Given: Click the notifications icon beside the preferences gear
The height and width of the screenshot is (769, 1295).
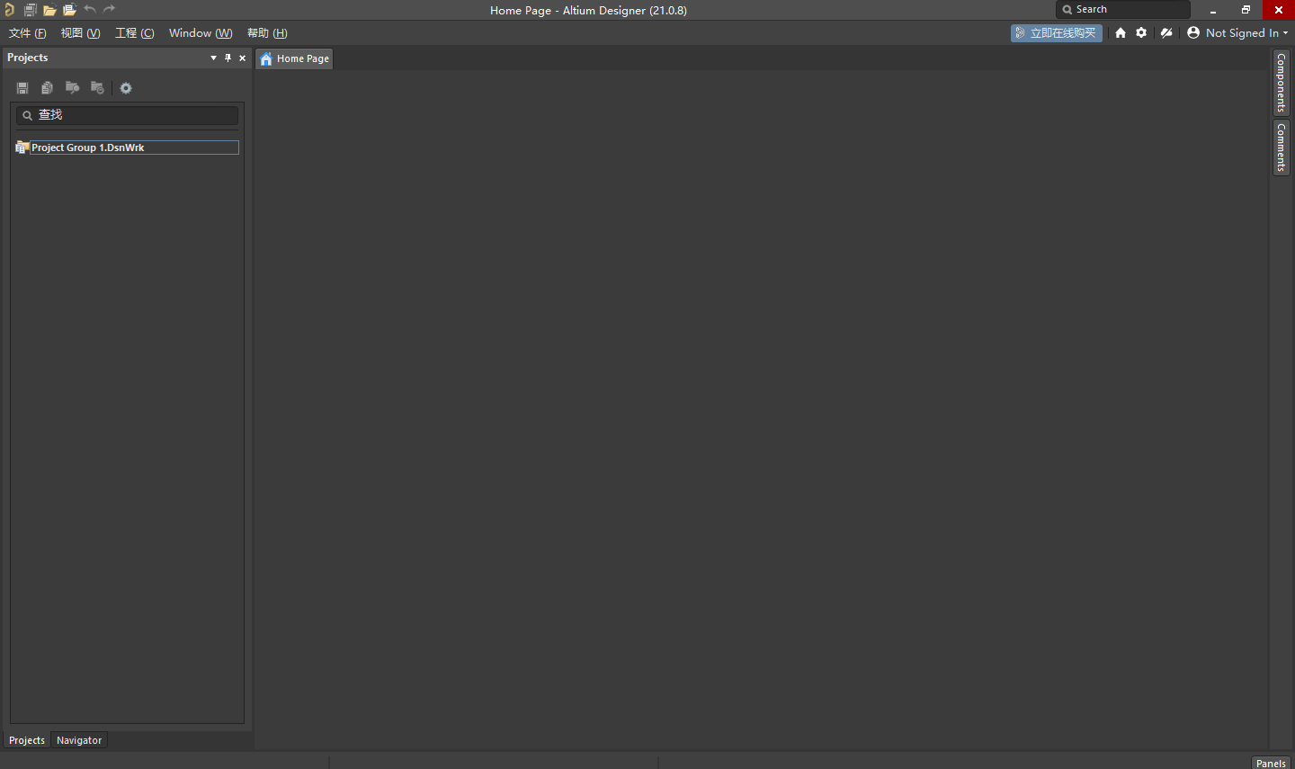Looking at the screenshot, I should [x=1166, y=32].
